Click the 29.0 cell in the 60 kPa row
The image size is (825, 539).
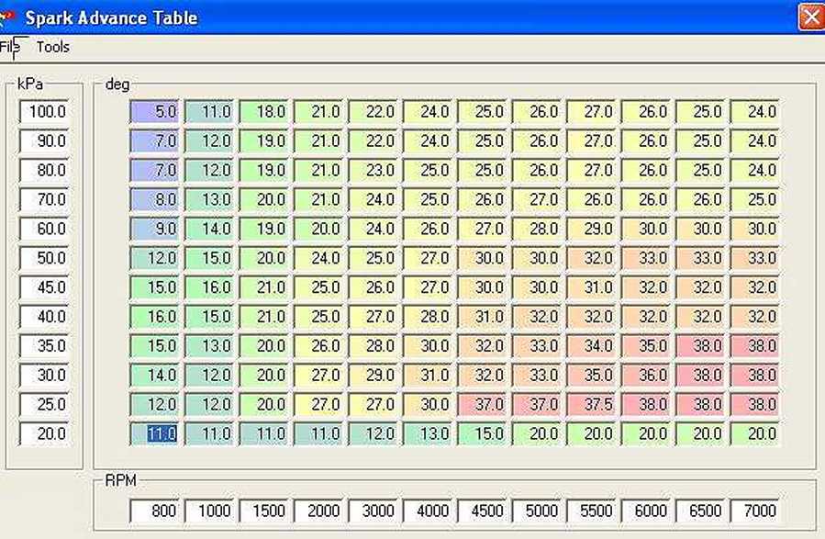tap(593, 230)
